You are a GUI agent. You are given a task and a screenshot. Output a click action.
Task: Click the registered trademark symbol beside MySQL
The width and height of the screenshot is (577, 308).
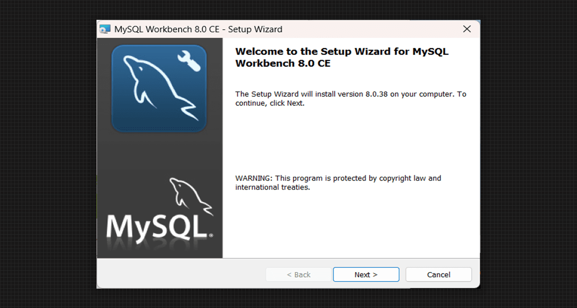pos(211,235)
